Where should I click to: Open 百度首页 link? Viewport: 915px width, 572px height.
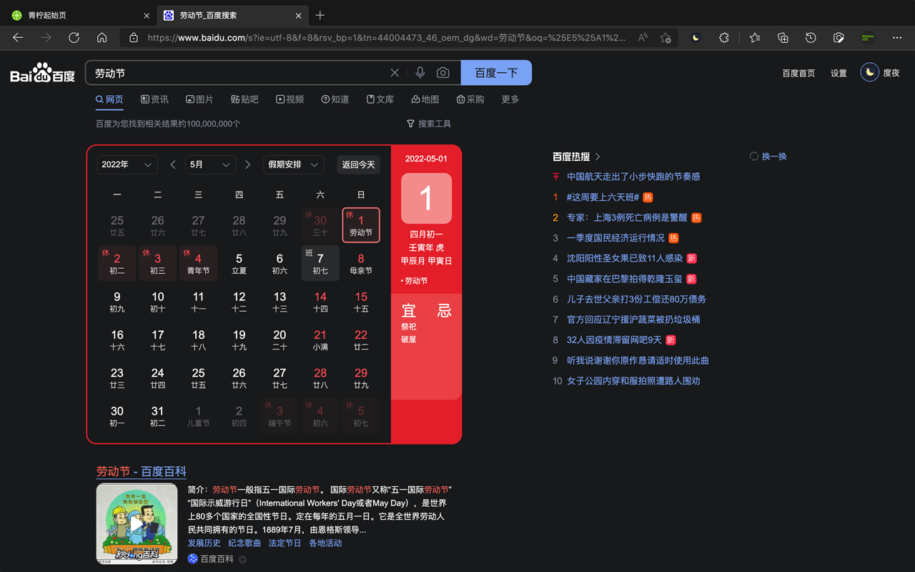point(798,73)
